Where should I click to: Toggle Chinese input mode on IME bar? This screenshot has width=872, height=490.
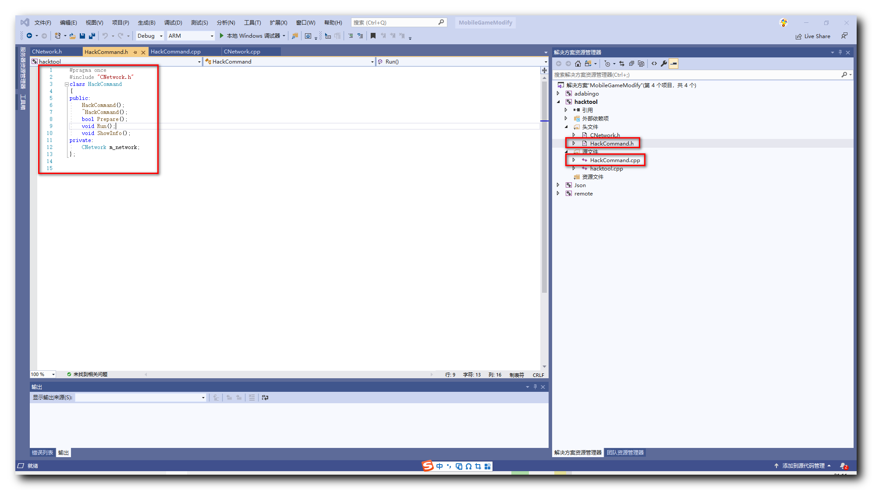(440, 466)
